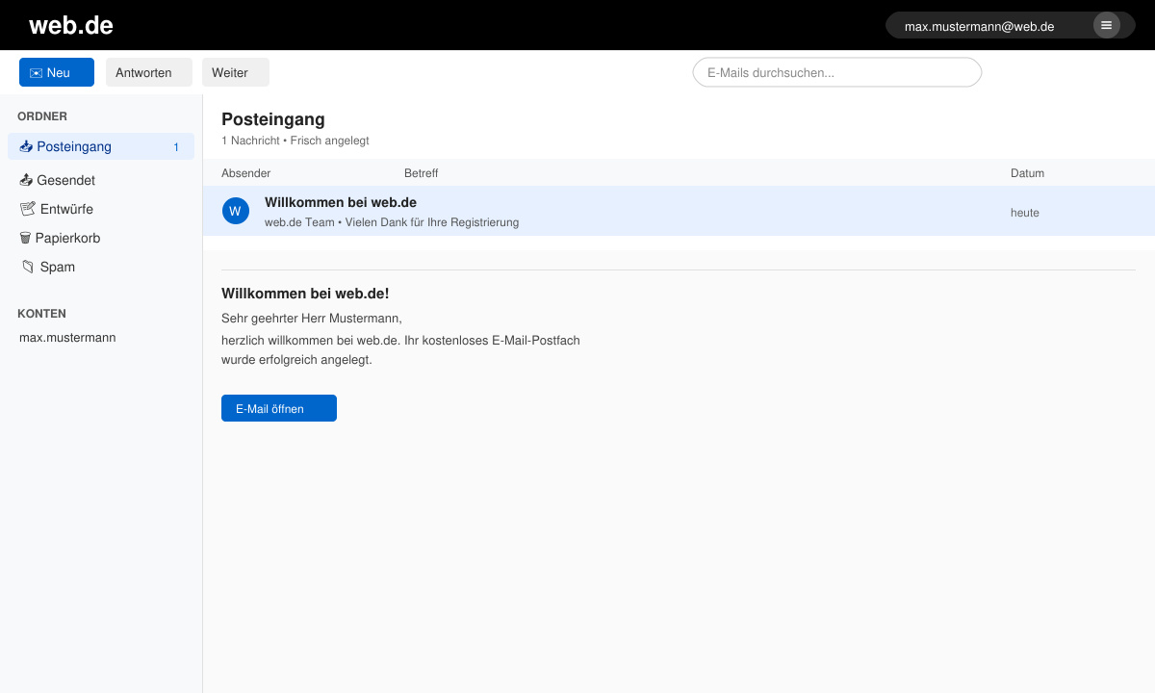This screenshot has width=1155, height=693.
Task: Click the blue W sender avatar
Action: pos(236,211)
